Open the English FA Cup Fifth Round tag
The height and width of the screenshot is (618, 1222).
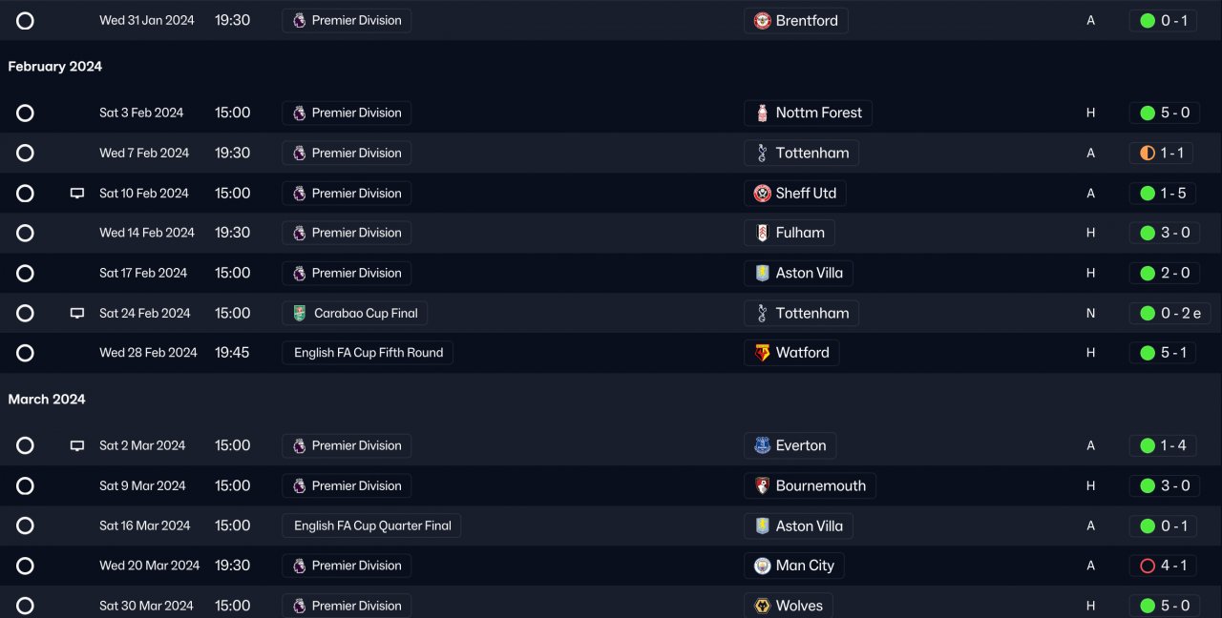(368, 353)
